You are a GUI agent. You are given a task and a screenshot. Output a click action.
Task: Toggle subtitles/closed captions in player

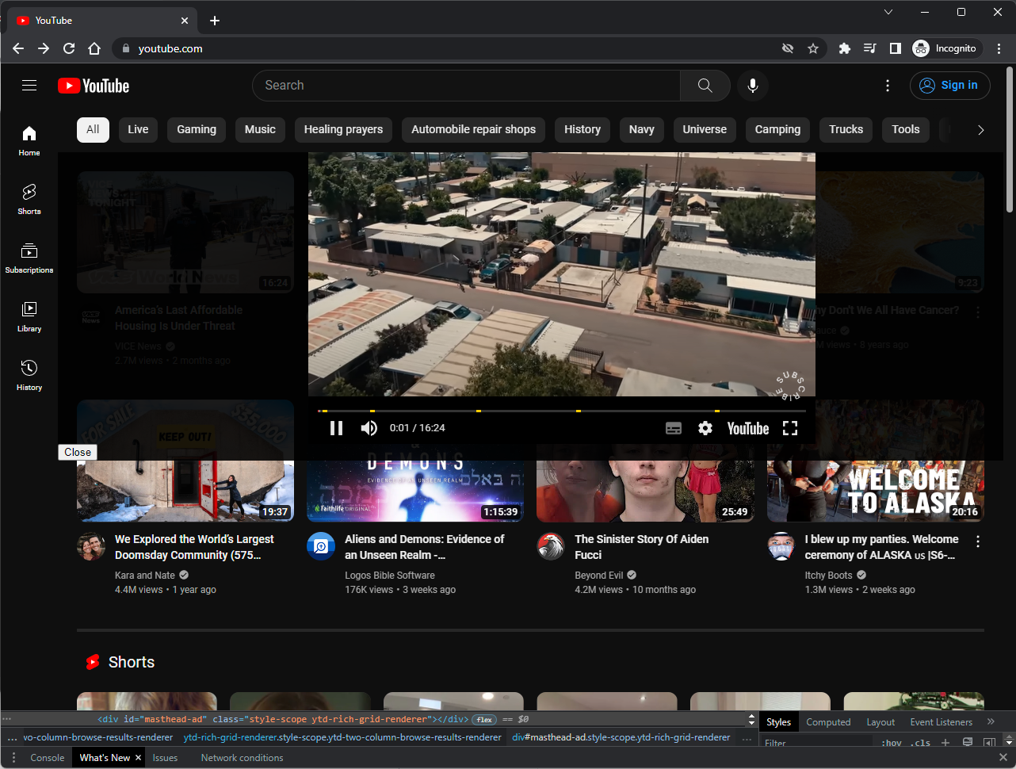click(x=674, y=428)
